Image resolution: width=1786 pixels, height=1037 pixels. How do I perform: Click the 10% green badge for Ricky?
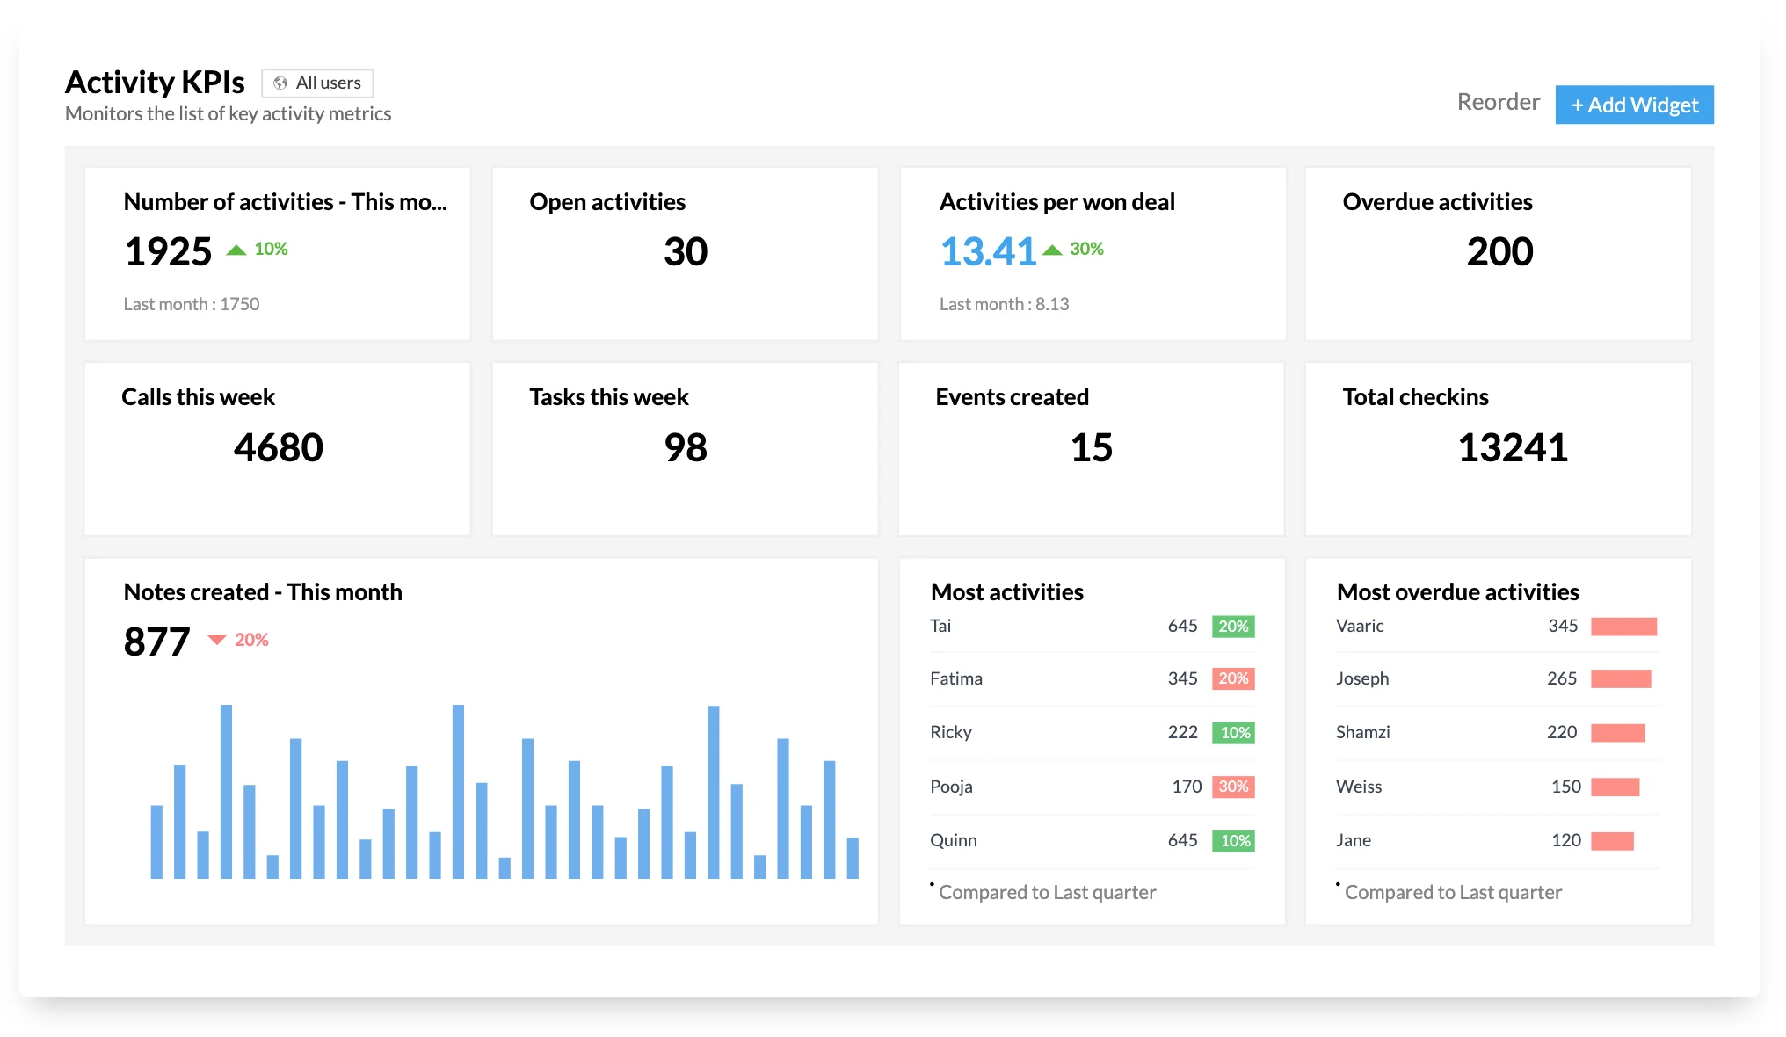(1233, 732)
